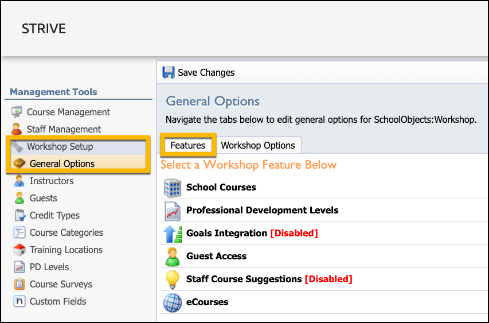
Task: Open Staff Management in sidebar
Action: 64,129
